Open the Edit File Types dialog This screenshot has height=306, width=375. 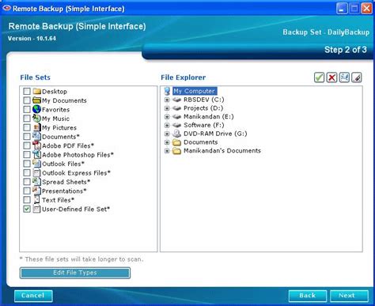(75, 273)
